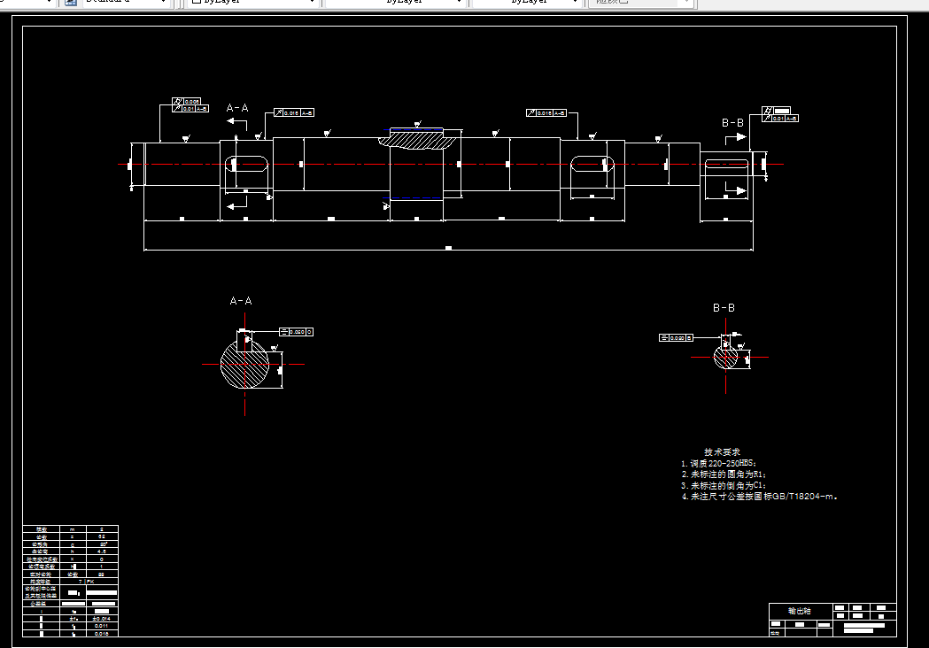Select the A-A section view title
This screenshot has width=929, height=648.
click(241, 301)
